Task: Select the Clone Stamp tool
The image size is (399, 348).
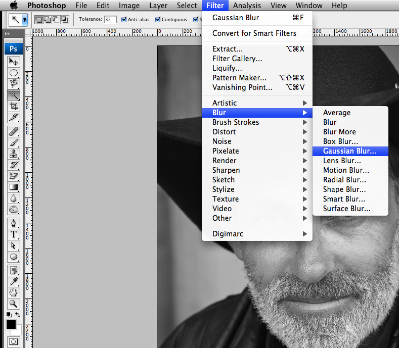Action: coord(13,154)
